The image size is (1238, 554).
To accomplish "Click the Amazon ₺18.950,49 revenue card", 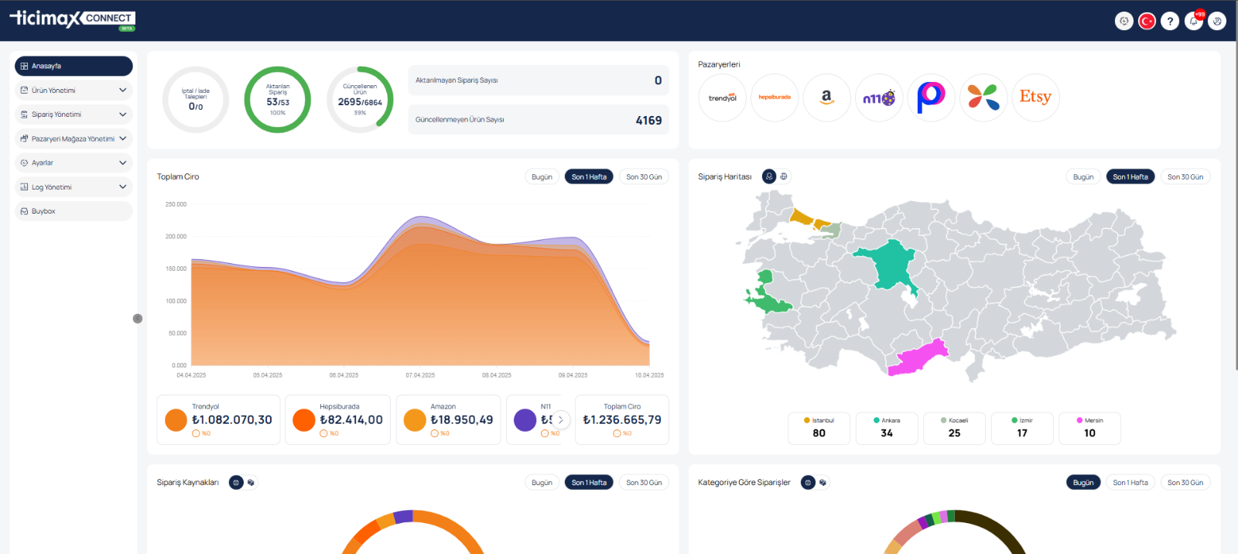I will point(449,420).
